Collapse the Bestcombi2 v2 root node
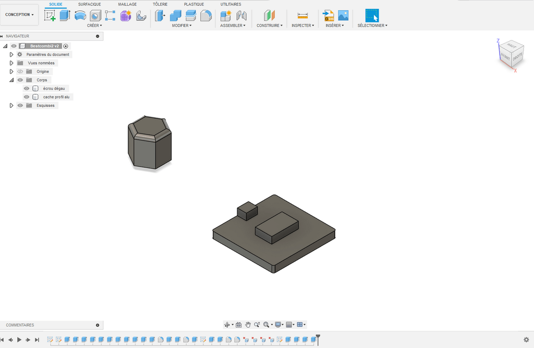534x348 pixels. coord(5,46)
